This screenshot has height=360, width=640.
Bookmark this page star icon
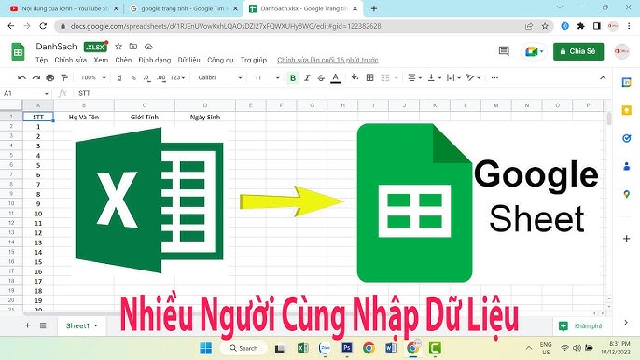pyautogui.click(x=545, y=26)
